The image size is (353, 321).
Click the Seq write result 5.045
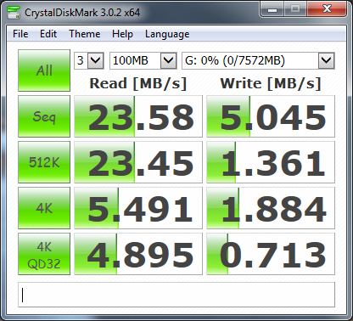click(x=271, y=116)
